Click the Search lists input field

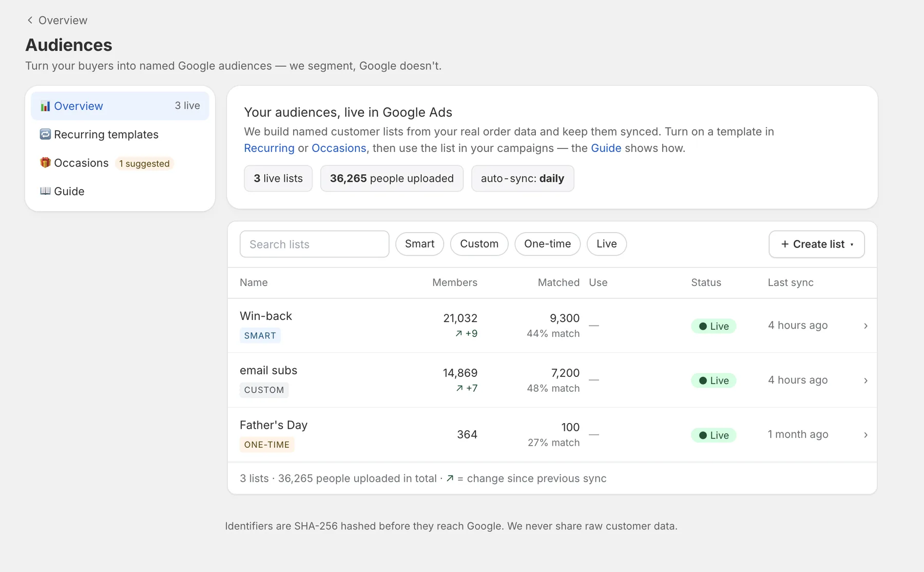314,244
